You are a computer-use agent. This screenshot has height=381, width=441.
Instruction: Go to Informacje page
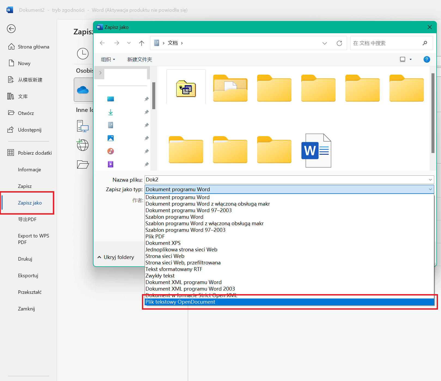(29, 170)
